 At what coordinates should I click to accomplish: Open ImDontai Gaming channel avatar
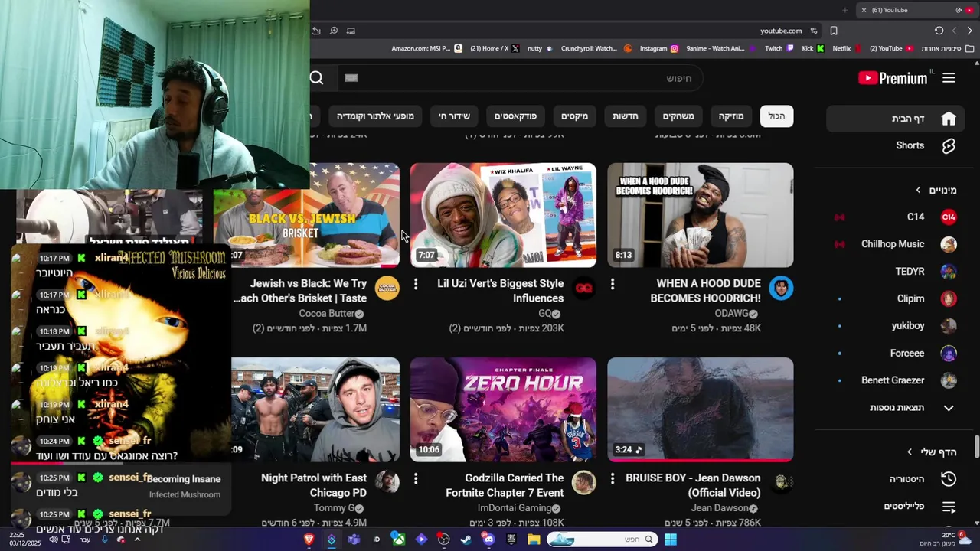tap(584, 482)
